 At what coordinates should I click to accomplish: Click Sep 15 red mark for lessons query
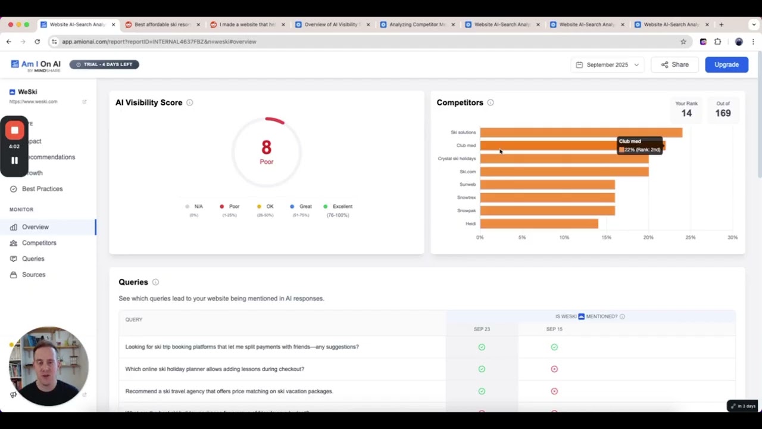[554, 369]
